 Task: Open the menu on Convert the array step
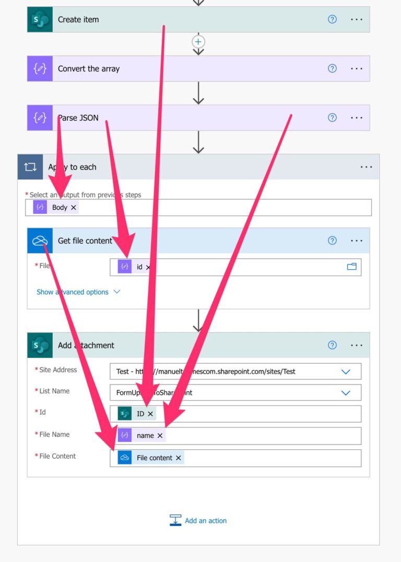357,68
